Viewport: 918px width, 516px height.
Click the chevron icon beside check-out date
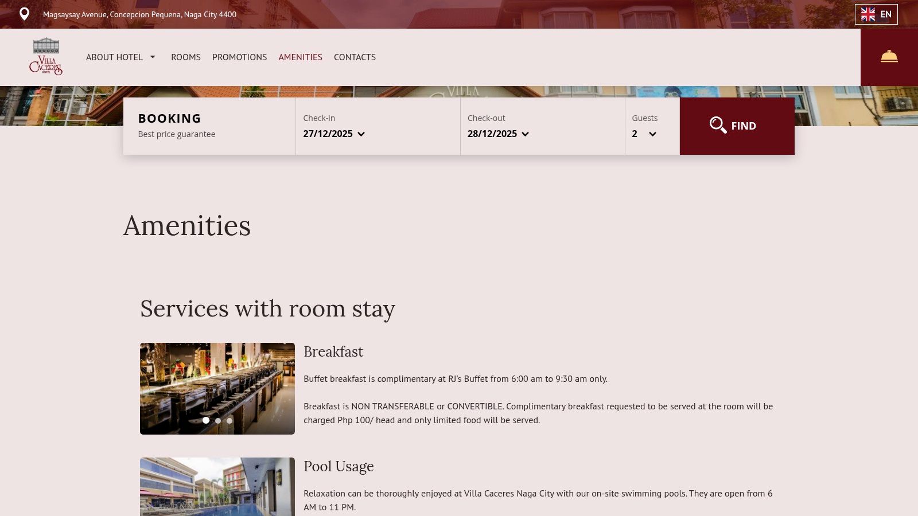click(525, 134)
